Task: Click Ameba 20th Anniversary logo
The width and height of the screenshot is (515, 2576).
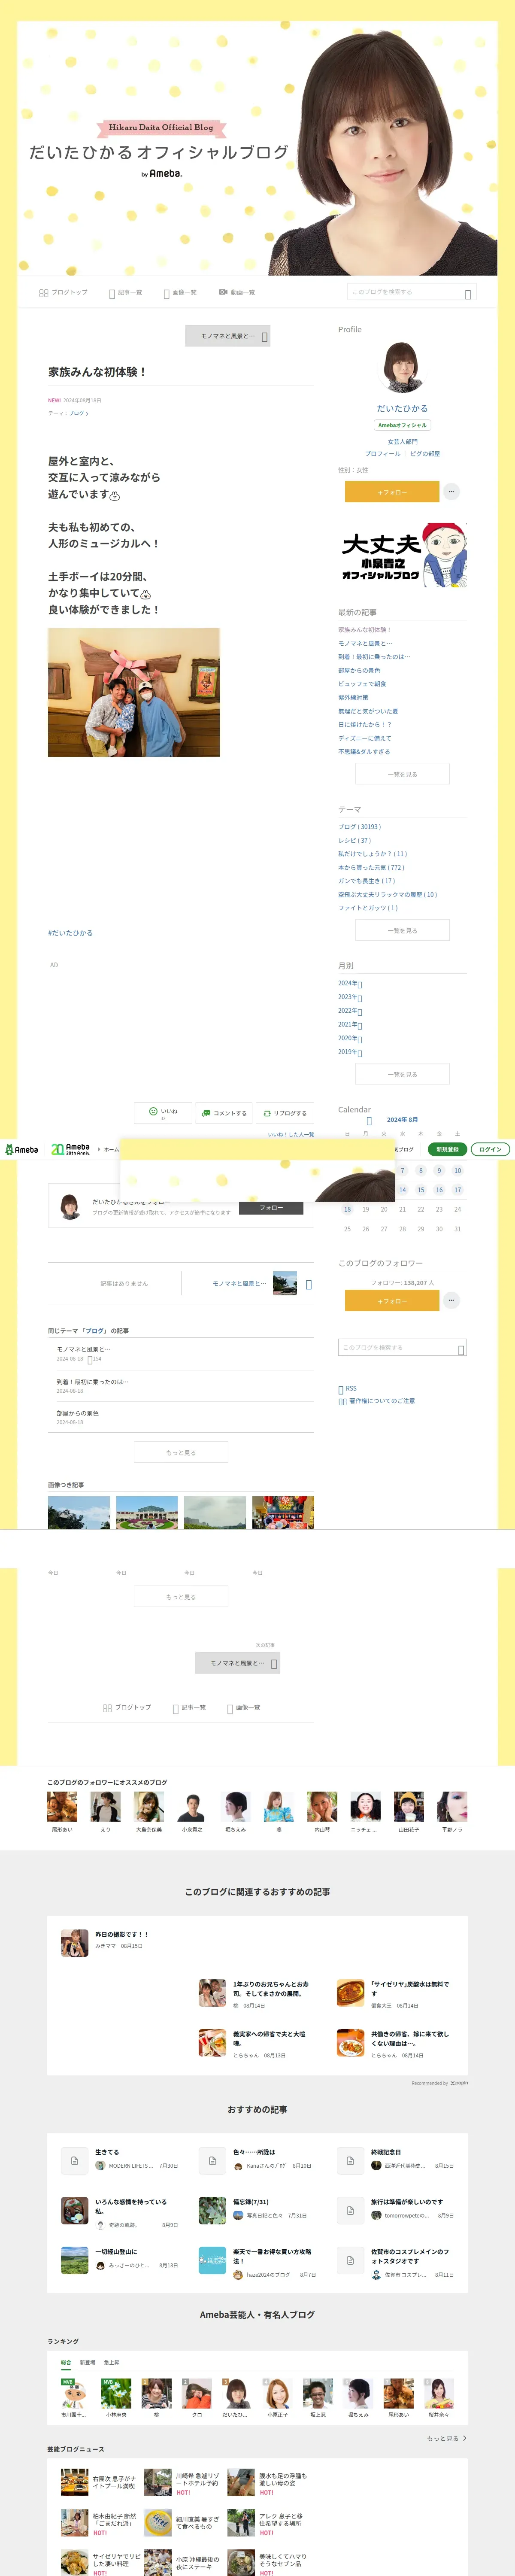Action: click(71, 1150)
